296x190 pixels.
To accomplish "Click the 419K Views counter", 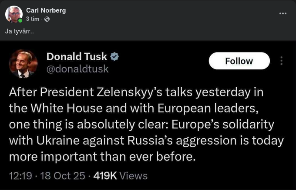I will pyautogui.click(x=119, y=176).
